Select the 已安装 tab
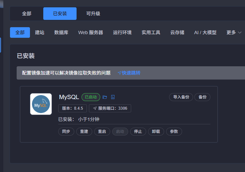This screenshot has height=172, width=245. 60,14
